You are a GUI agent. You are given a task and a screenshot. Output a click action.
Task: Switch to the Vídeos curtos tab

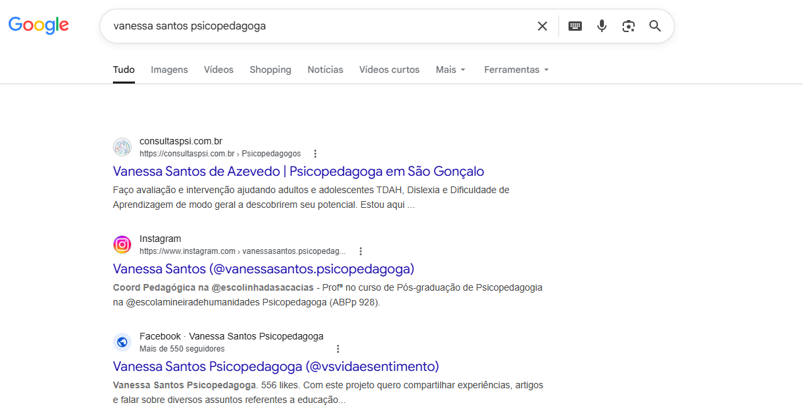tap(389, 70)
